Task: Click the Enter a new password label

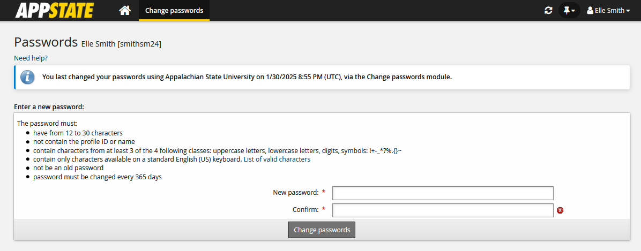Action: coord(49,107)
